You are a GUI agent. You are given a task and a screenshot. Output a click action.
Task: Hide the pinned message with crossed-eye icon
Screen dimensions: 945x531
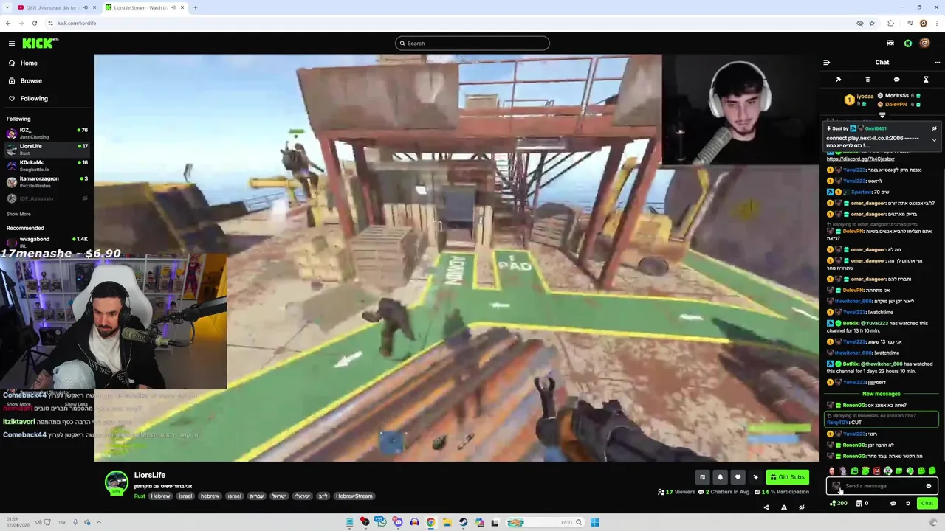point(934,128)
